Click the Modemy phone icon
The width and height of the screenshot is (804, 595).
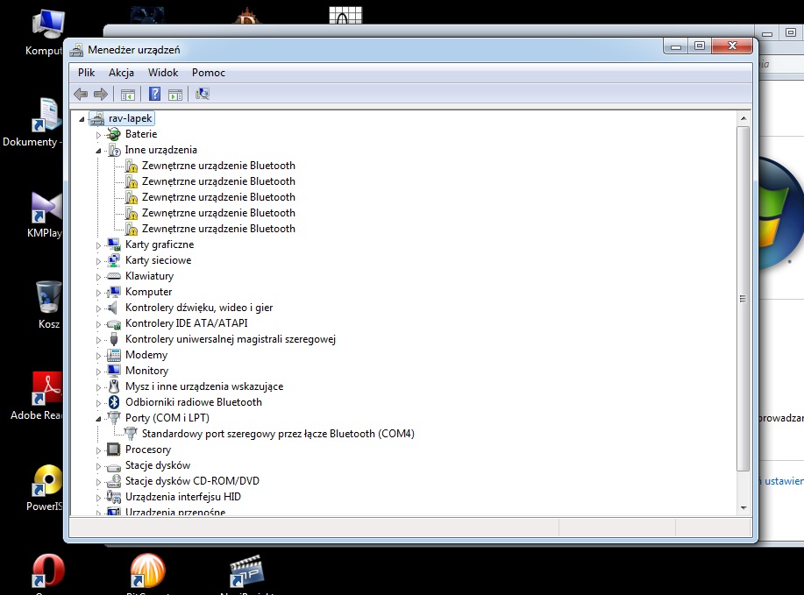[x=114, y=355]
